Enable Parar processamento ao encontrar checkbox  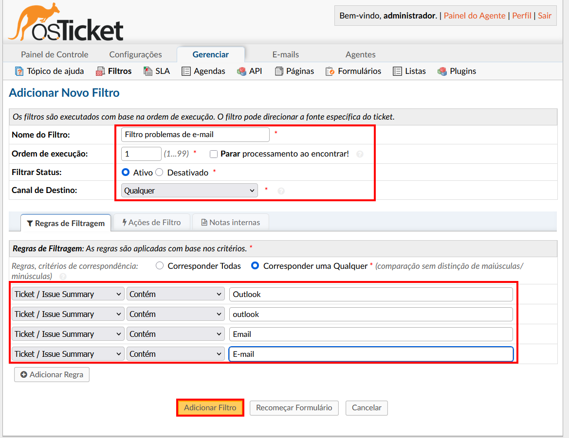[x=213, y=154]
